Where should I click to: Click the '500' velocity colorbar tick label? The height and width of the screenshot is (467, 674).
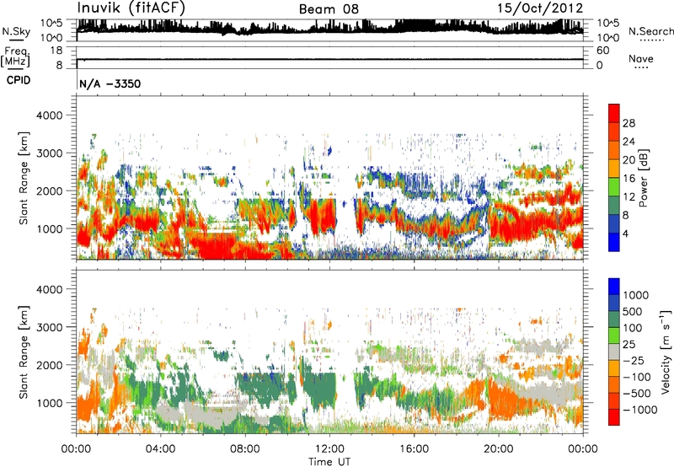pos(633,312)
